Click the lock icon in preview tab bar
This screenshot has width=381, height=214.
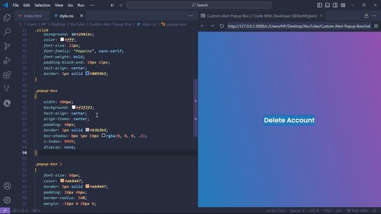(366, 16)
